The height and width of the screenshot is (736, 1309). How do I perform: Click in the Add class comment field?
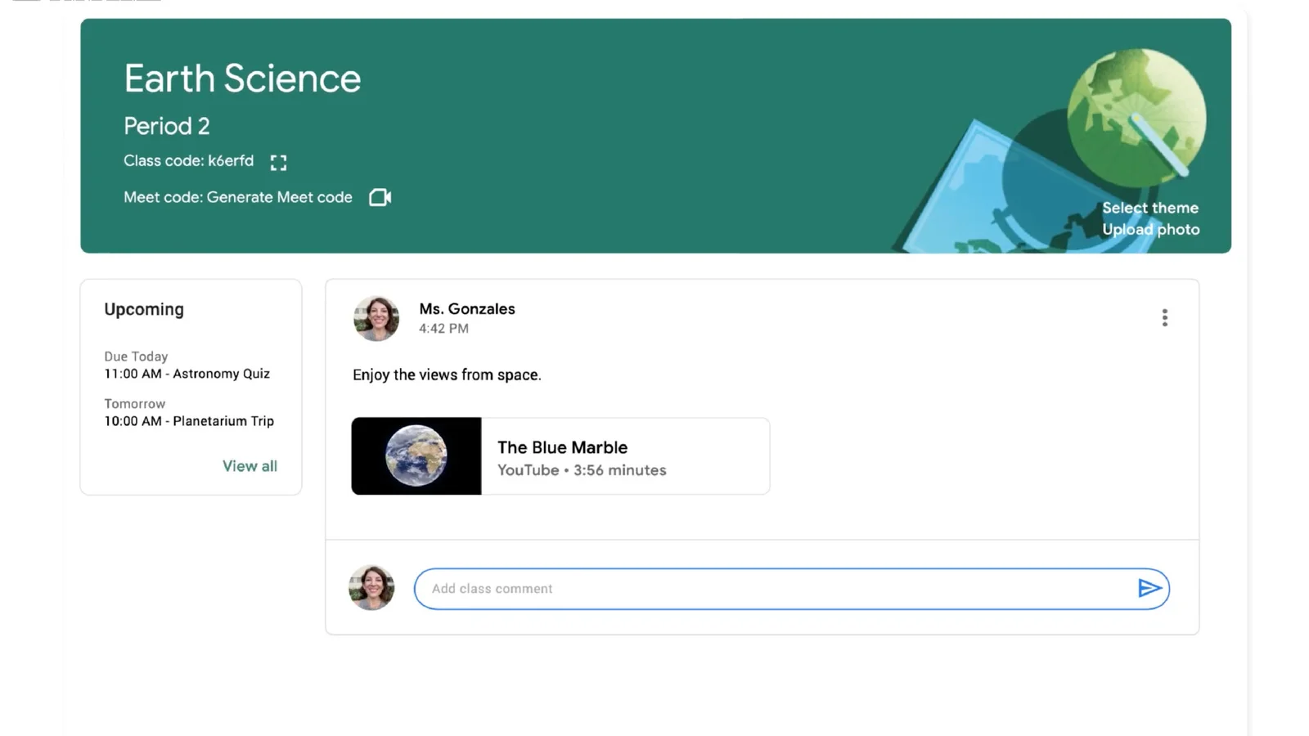pos(769,589)
